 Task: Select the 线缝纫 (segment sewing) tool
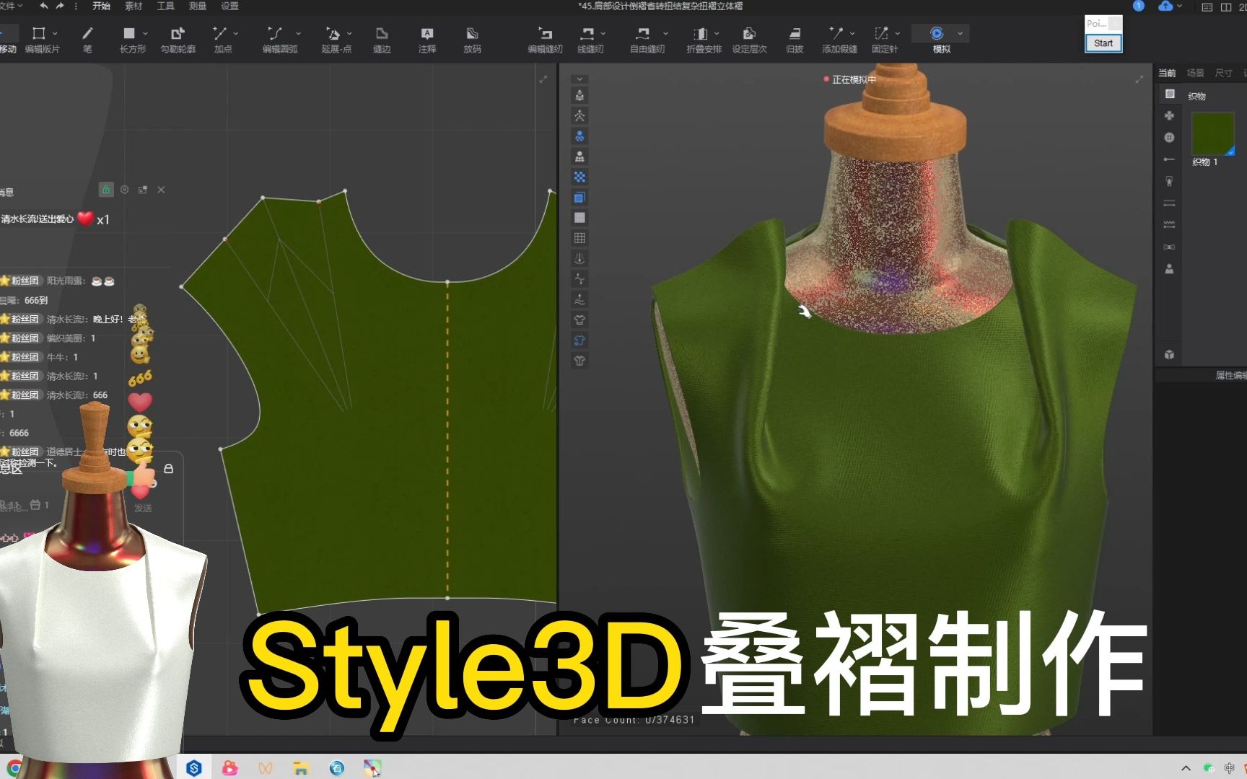coord(590,40)
